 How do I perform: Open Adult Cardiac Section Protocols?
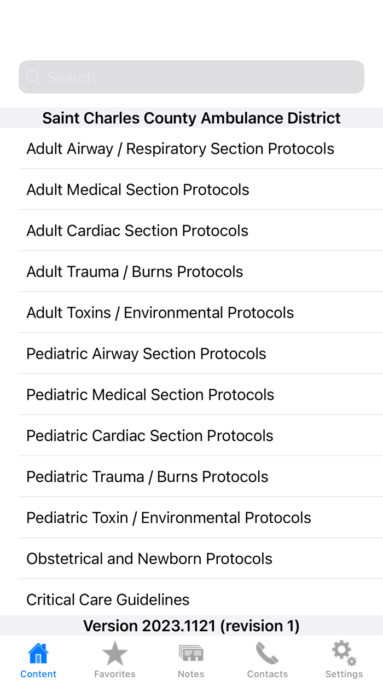pyautogui.click(x=137, y=230)
